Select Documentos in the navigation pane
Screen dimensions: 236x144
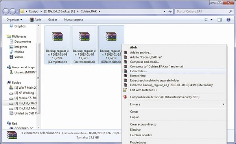point(23,42)
